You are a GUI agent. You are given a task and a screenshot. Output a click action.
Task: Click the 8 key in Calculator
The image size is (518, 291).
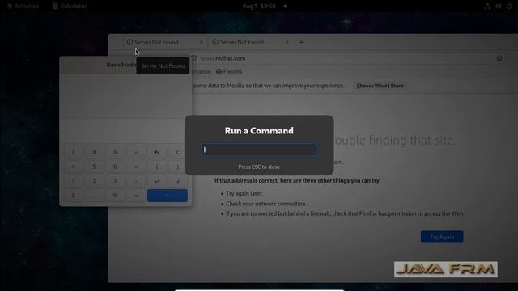pyautogui.click(x=94, y=152)
